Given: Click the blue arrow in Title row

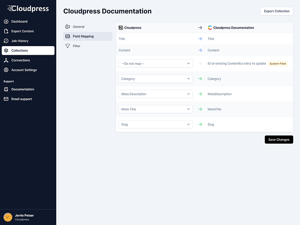Looking at the screenshot, I should click(x=200, y=39).
